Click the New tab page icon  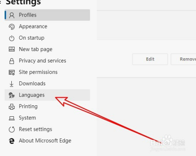(x=12, y=50)
